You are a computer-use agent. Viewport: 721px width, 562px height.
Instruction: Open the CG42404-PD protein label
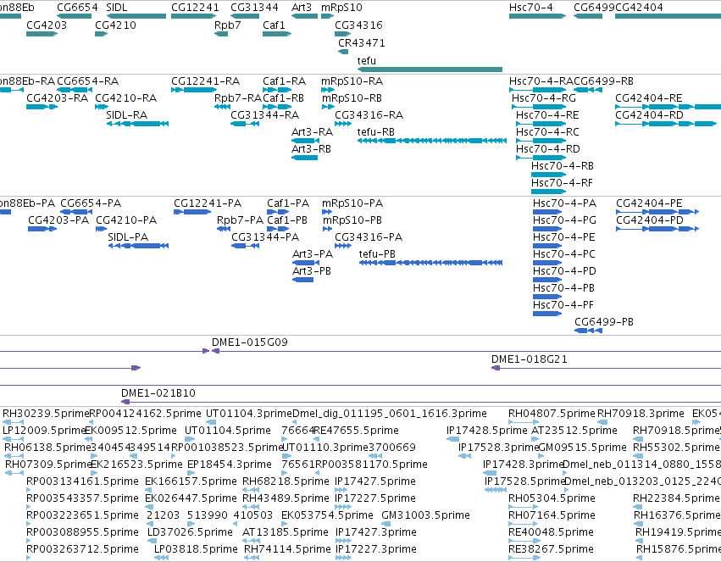click(650, 220)
